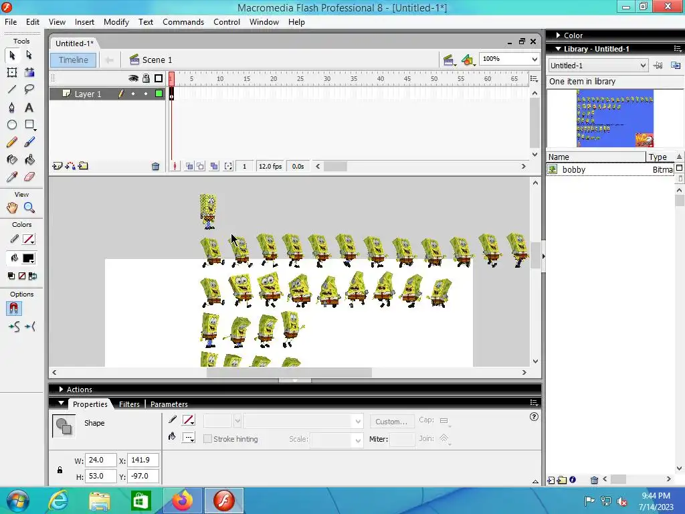Viewport: 685px width, 514px height.
Task: Click Insert Layer Folder icon
Action: click(x=83, y=166)
